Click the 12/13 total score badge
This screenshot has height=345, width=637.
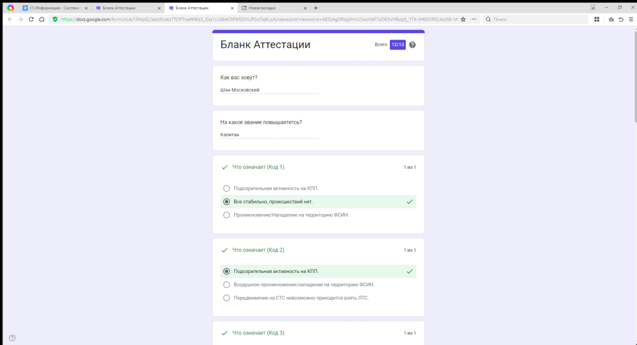tap(398, 45)
